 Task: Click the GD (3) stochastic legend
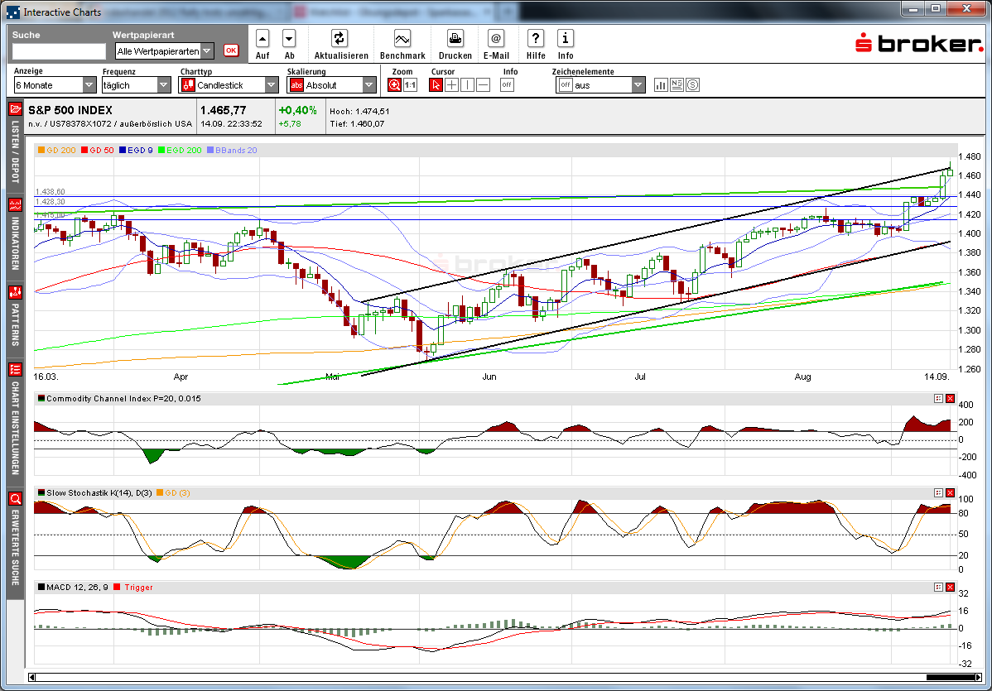(173, 493)
